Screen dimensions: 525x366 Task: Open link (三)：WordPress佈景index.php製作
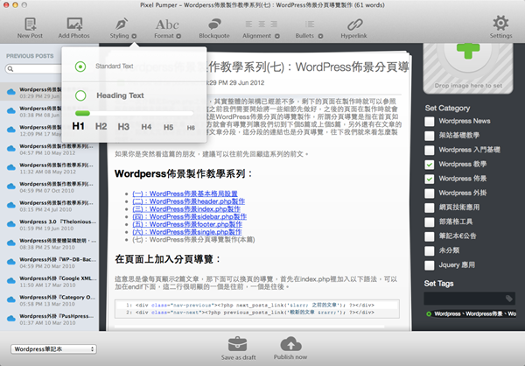(x=186, y=209)
